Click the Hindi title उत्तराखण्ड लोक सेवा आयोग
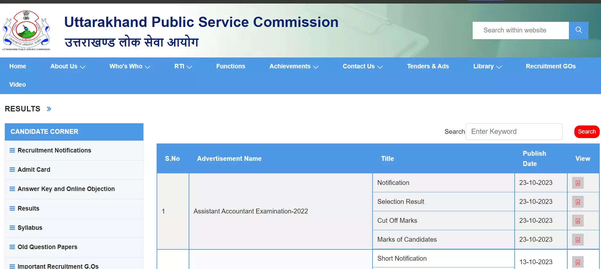Screen dimensions: 601x269 132,42
